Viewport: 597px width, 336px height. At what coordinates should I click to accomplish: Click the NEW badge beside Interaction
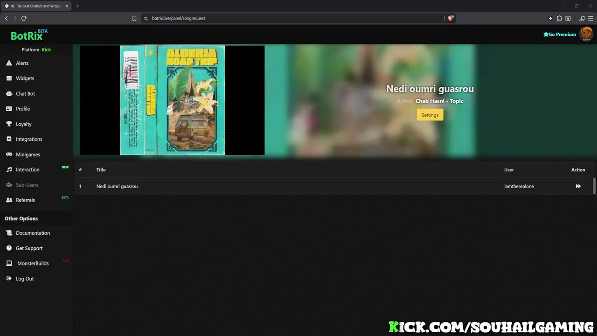click(65, 167)
